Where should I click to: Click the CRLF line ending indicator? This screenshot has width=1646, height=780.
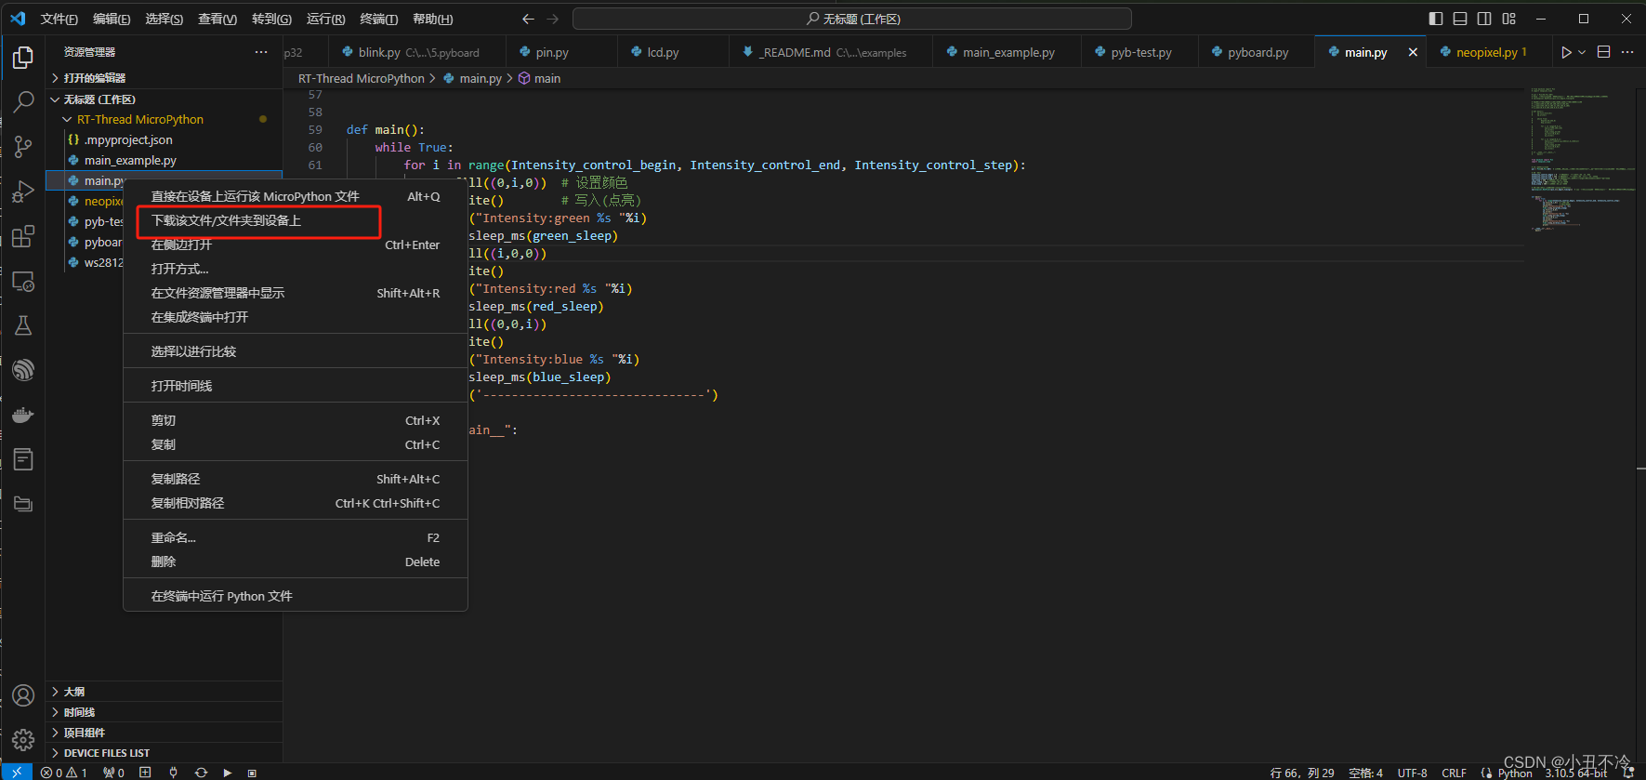pos(1454,773)
